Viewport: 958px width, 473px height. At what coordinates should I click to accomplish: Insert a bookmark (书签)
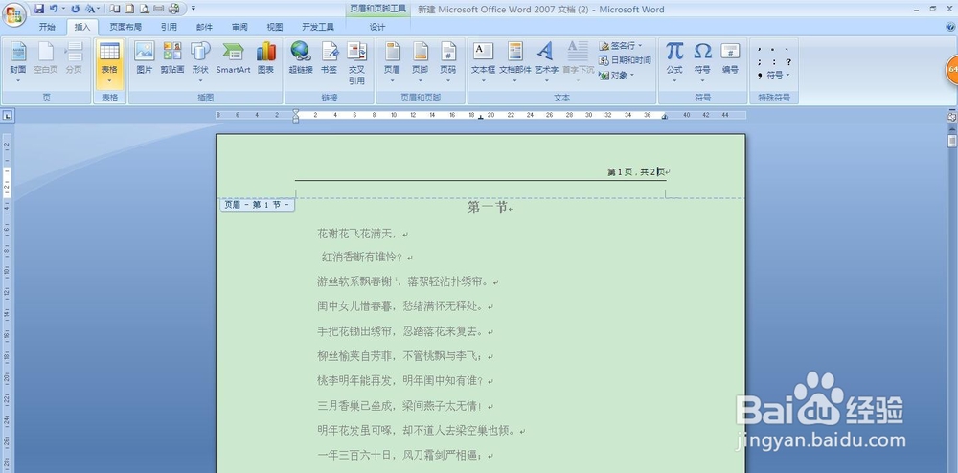330,58
